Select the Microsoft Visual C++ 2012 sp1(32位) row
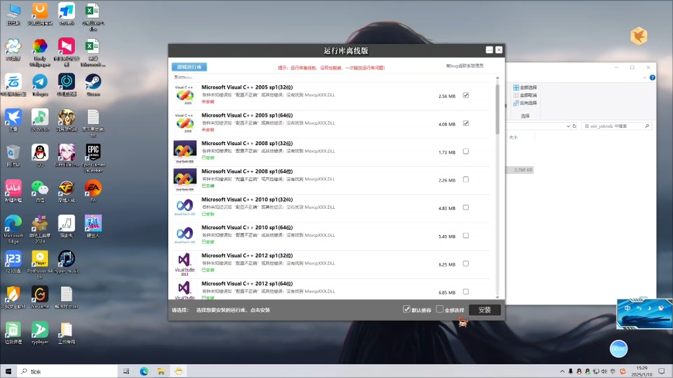The height and width of the screenshot is (378, 673). click(x=331, y=264)
